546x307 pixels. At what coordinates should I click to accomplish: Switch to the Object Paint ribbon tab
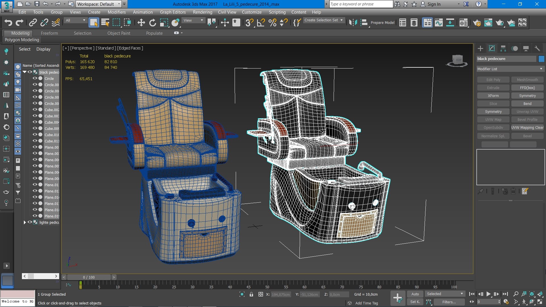(119, 33)
